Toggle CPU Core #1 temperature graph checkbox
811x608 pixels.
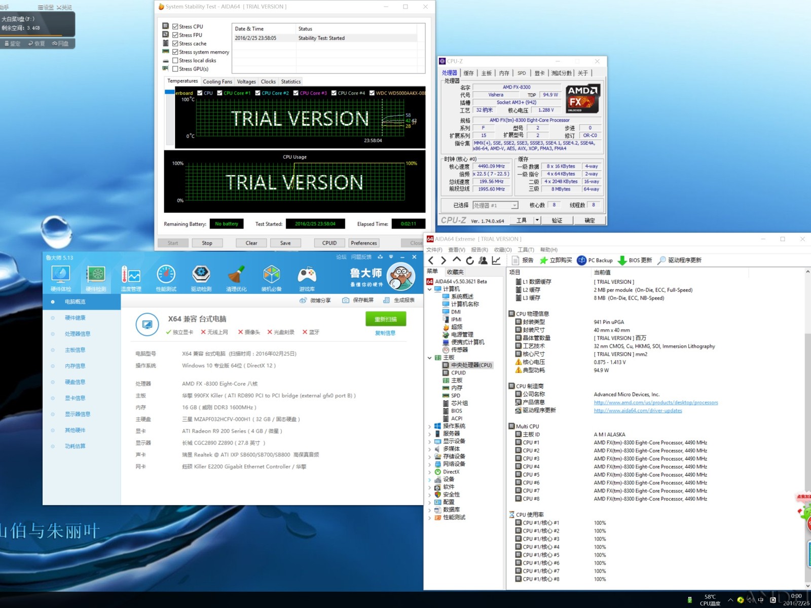point(219,93)
